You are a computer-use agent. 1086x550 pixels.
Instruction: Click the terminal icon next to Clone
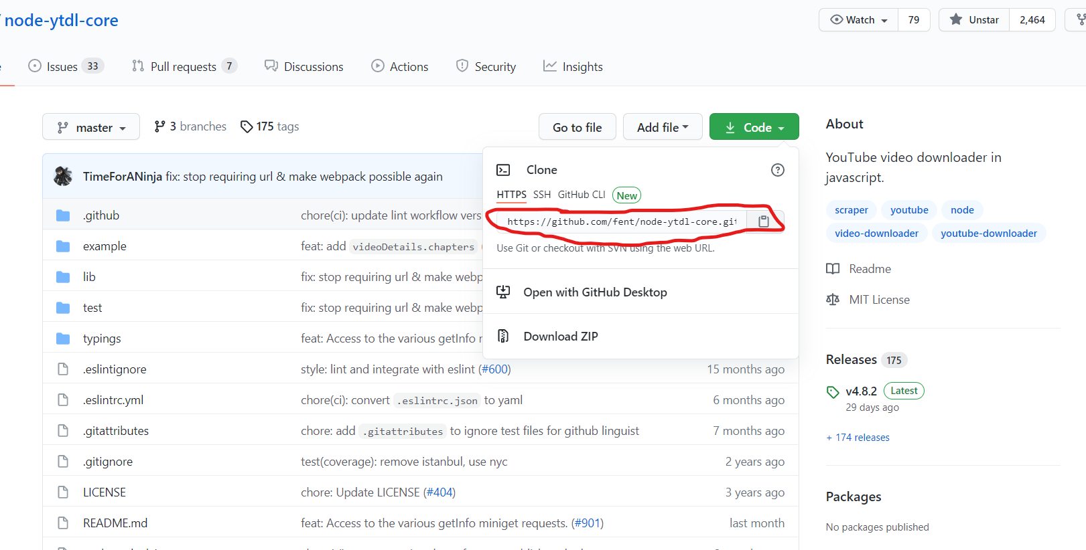[503, 170]
